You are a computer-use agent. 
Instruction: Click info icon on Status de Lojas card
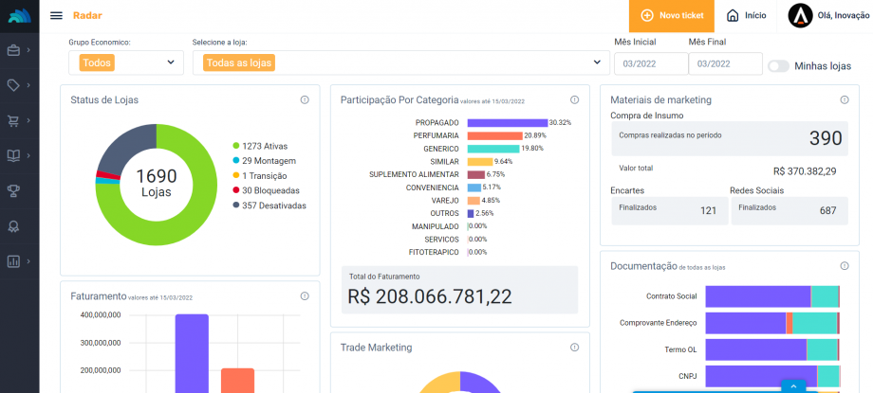tap(305, 99)
